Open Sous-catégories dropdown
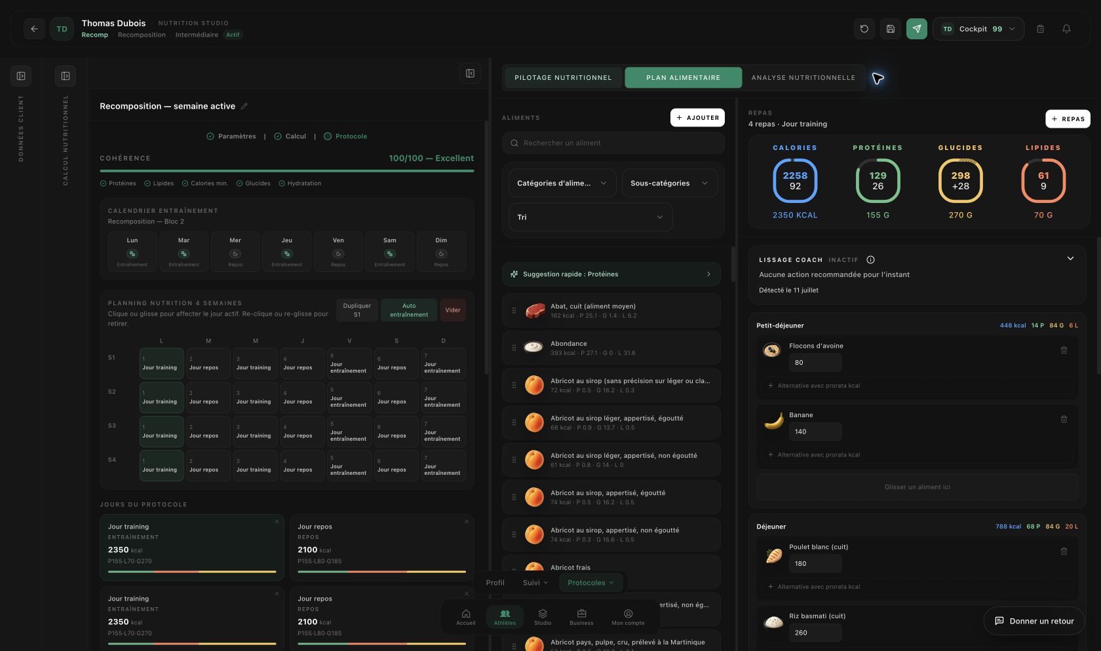Image resolution: width=1101 pixels, height=651 pixels. point(669,183)
